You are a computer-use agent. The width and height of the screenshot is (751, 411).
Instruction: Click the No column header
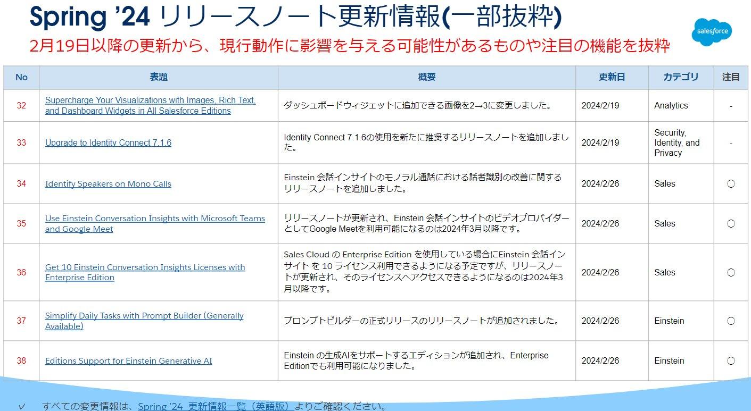(21, 77)
